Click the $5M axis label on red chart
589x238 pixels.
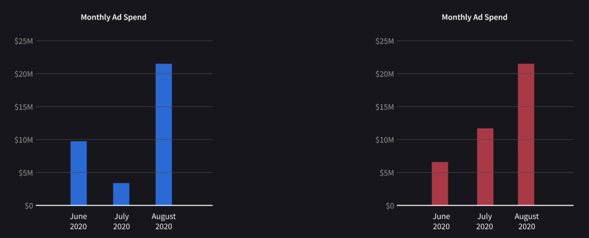click(386, 173)
